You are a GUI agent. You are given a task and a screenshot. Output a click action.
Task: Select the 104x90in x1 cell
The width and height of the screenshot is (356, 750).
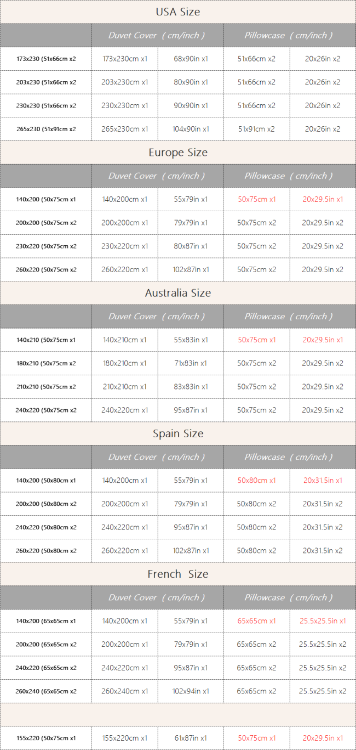[191, 129]
